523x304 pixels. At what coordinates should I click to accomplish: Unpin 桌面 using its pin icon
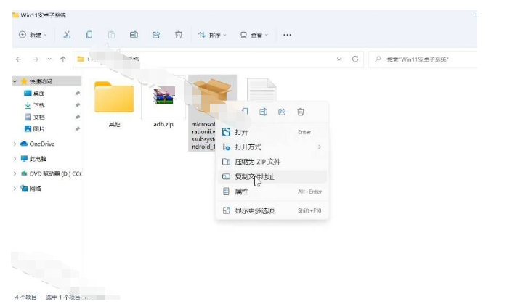pyautogui.click(x=78, y=94)
